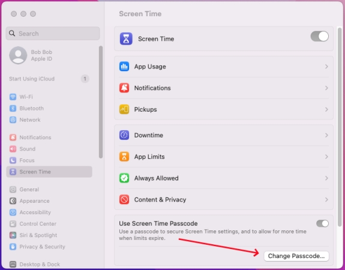345x270 pixels.
Task: Click the green Always Allowed checkmark icon
Action: click(124, 178)
